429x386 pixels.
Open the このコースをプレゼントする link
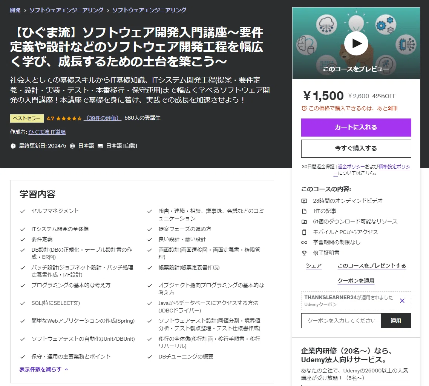point(372,266)
